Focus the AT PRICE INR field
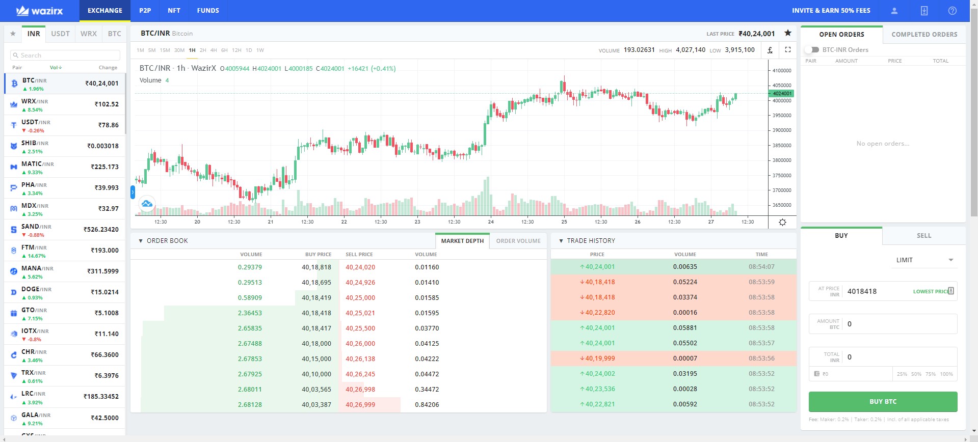 point(883,291)
